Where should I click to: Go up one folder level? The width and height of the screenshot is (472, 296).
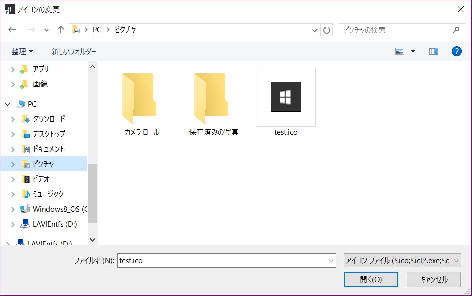click(61, 30)
